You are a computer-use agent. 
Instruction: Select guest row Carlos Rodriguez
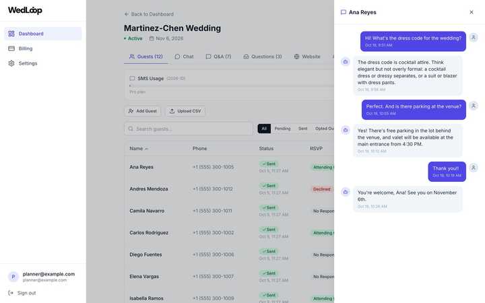coord(229,233)
